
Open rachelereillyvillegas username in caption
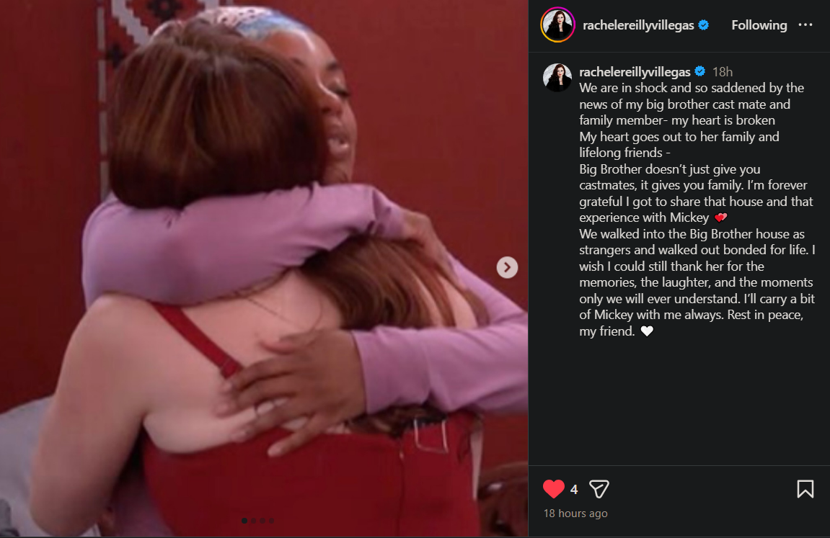pyautogui.click(x=634, y=71)
